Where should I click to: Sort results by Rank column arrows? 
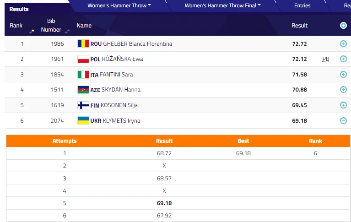point(32,31)
